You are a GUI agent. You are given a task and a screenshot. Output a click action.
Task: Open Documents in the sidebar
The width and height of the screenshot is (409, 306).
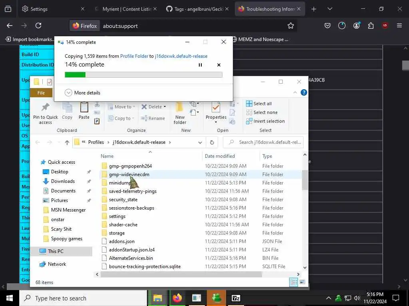(63, 191)
